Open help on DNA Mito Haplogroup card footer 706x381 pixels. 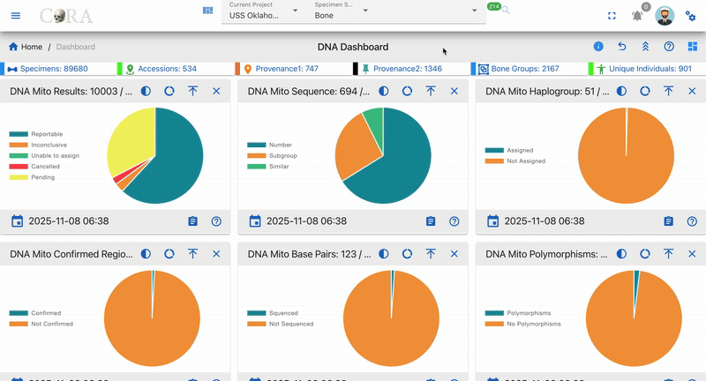[692, 221]
